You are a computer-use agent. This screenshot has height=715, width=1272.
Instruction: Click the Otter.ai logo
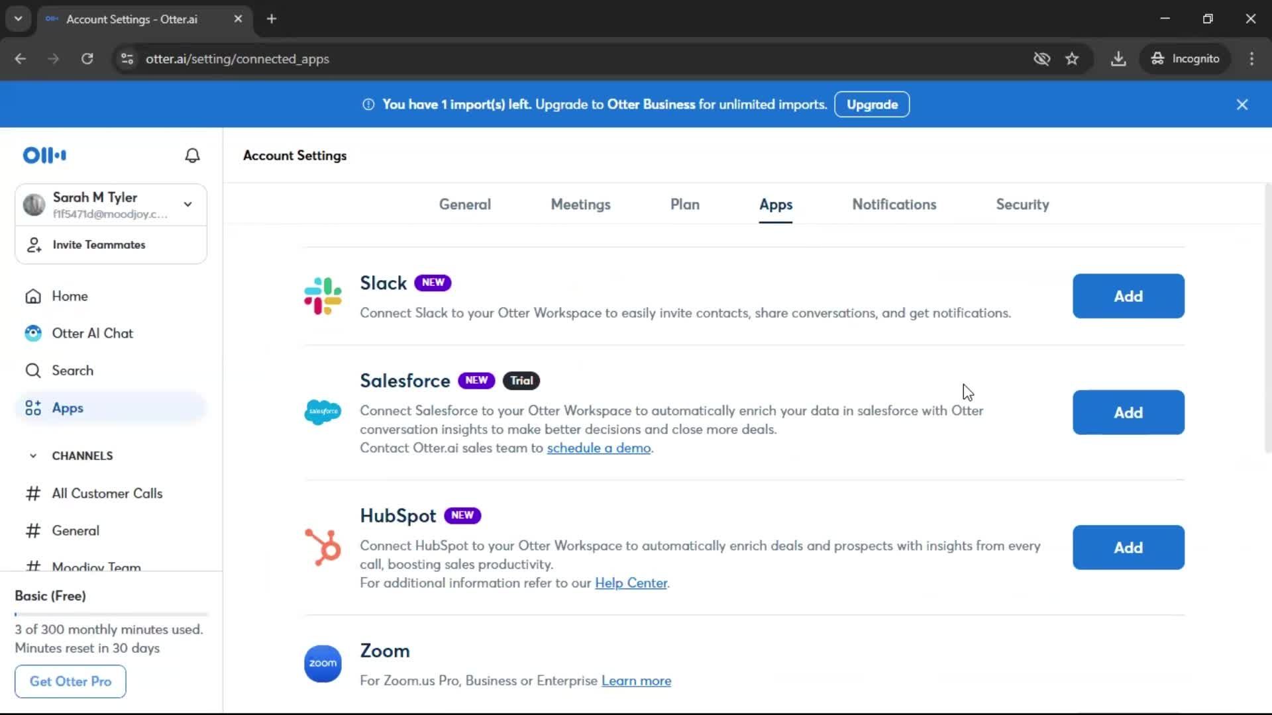(x=44, y=156)
